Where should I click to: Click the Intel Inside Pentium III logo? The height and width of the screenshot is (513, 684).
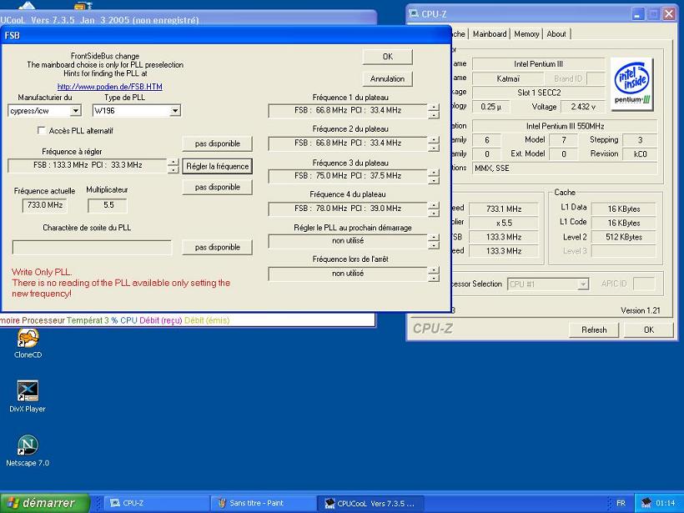click(x=632, y=84)
